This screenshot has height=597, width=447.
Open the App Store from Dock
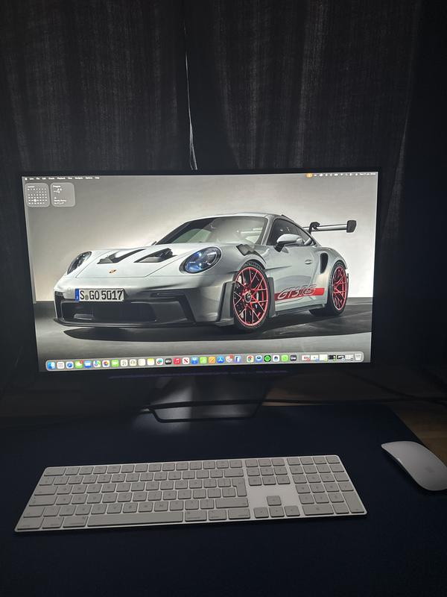(221, 360)
